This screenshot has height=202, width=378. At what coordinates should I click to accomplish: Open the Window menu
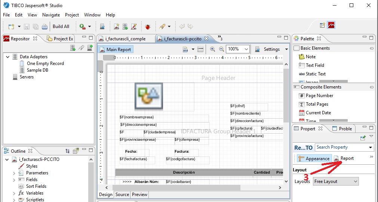click(x=92, y=15)
